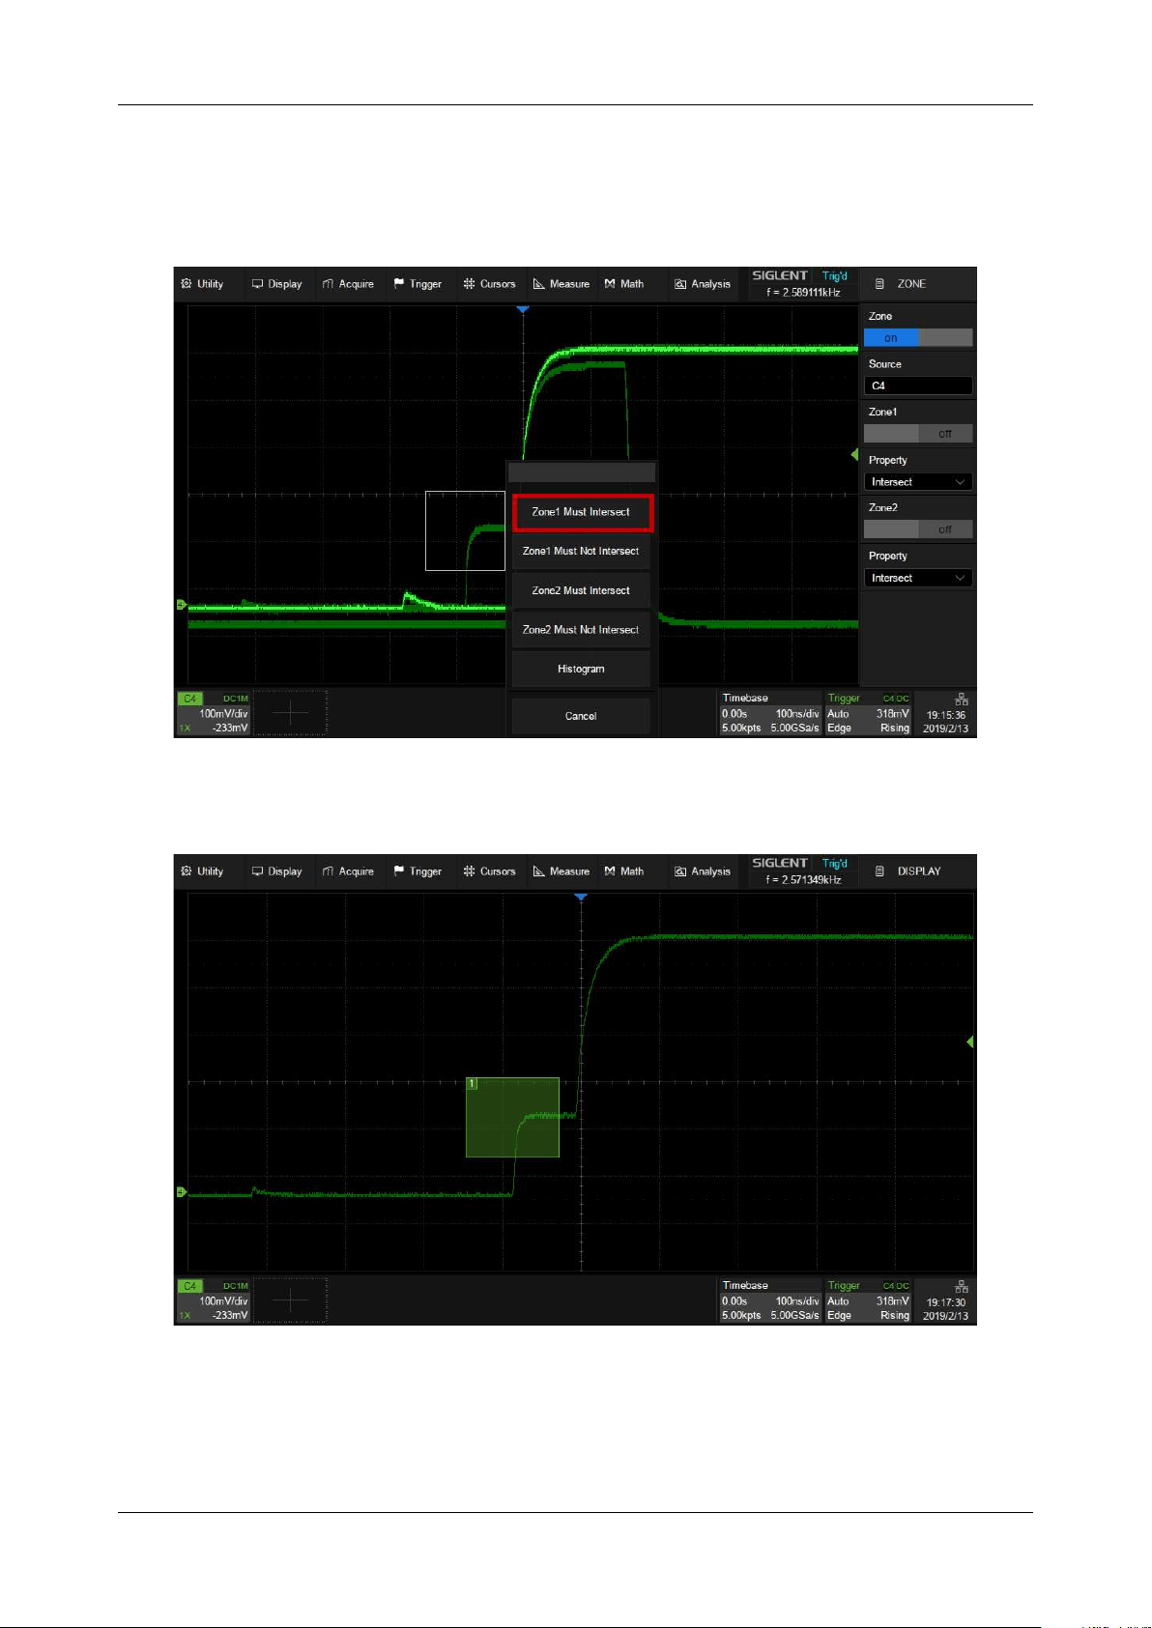This screenshot has width=1152, height=1628.
Task: Choose Zone1 Must Intersect option
Action: (x=582, y=512)
